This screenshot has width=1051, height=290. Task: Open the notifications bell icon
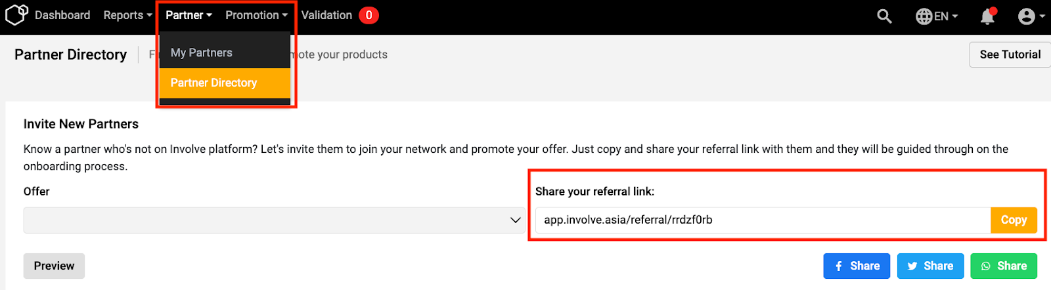pyautogui.click(x=987, y=16)
